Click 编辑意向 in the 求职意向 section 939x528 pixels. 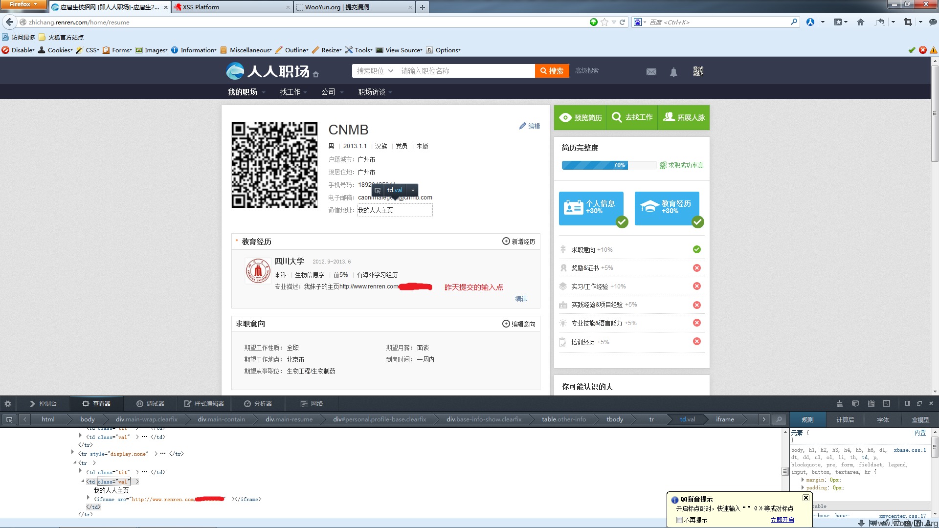pos(518,324)
